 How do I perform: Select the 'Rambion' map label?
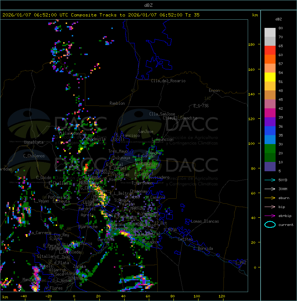[x=117, y=103]
